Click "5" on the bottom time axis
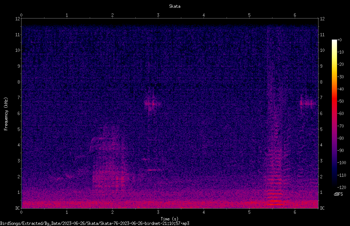350x226 pixels. pyautogui.click(x=249, y=212)
